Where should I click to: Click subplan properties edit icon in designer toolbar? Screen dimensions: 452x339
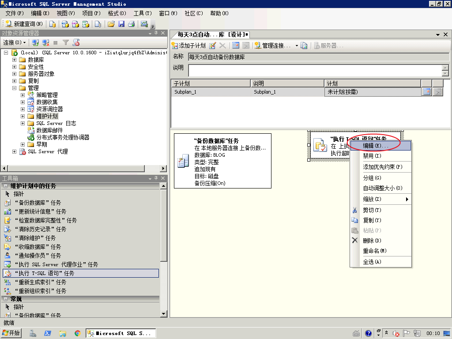point(213,45)
